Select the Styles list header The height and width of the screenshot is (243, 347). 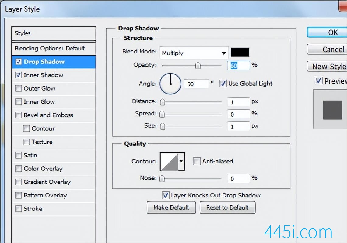[x=54, y=34]
